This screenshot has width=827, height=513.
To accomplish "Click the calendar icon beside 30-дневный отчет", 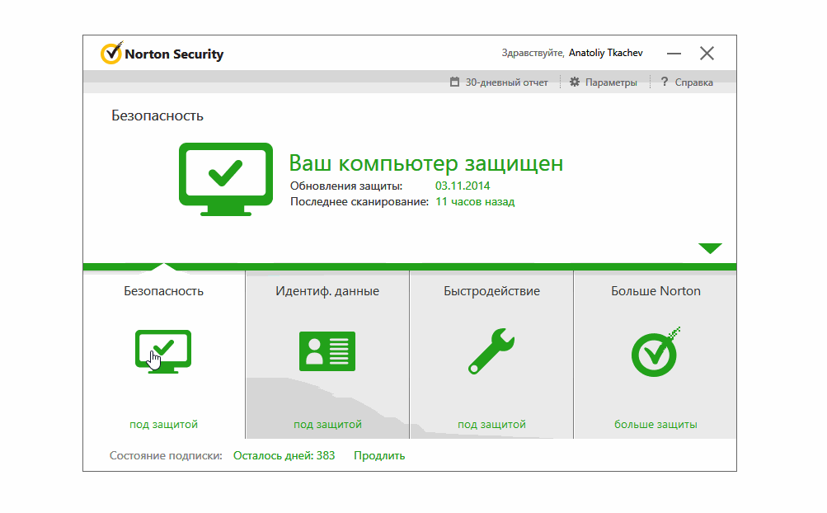I will [x=454, y=82].
